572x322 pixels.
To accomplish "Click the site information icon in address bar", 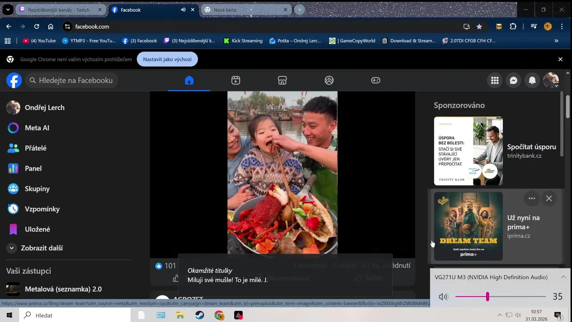I will tap(67, 26).
